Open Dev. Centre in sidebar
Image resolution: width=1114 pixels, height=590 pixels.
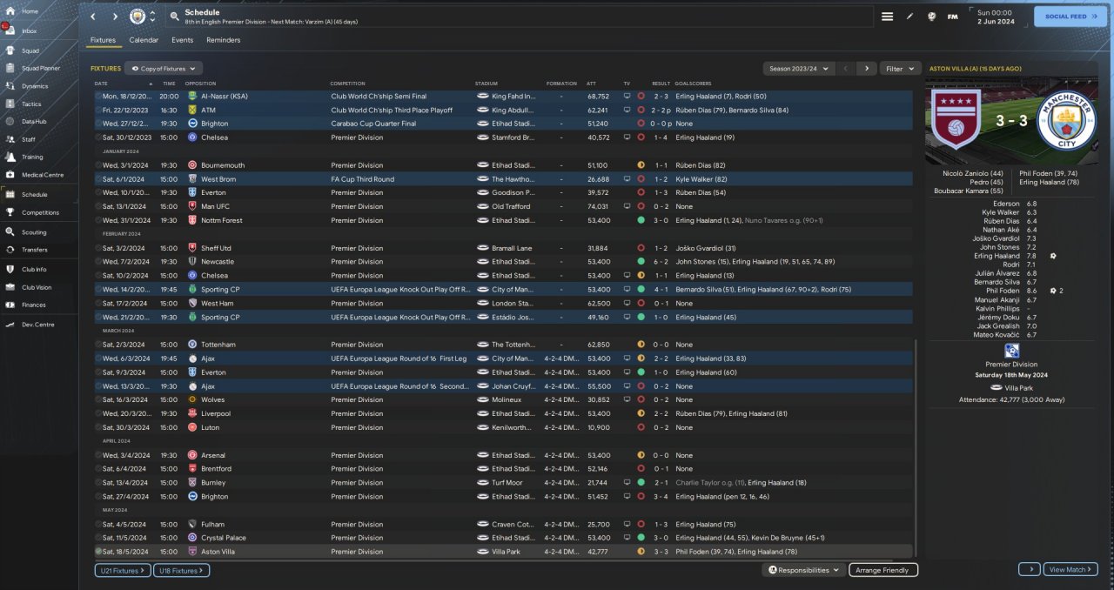tap(38, 325)
